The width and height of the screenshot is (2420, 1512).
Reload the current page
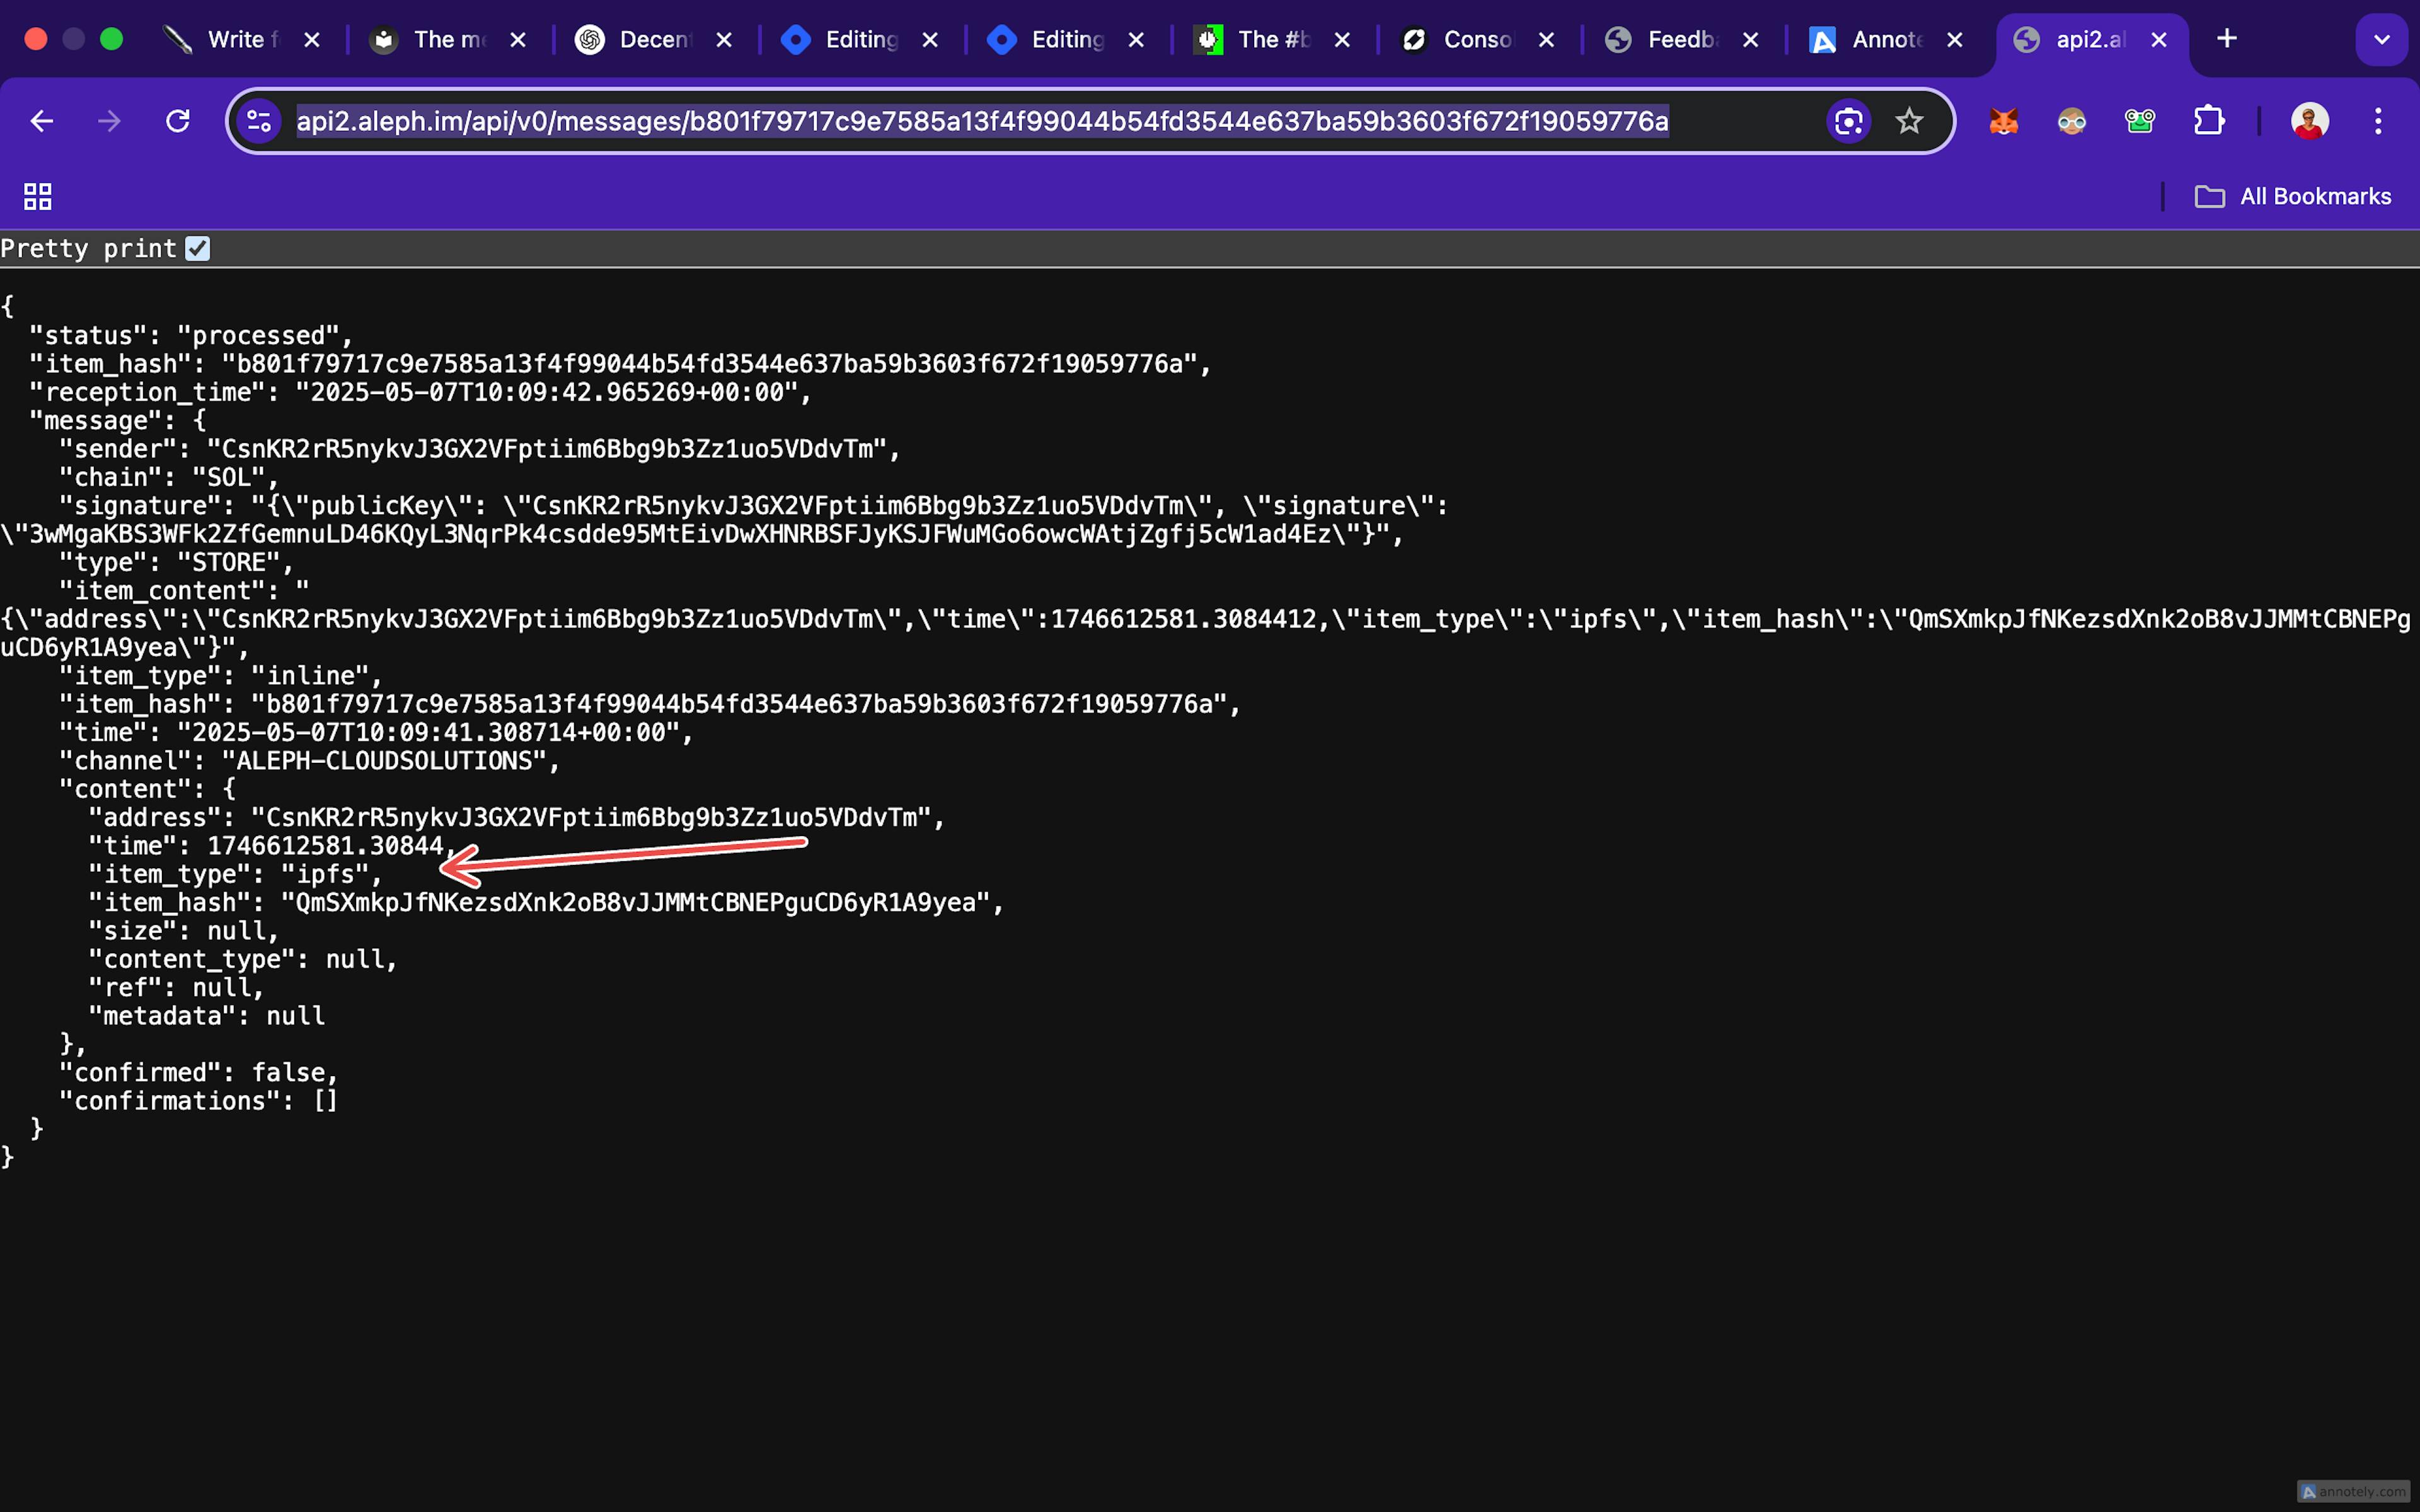[x=178, y=121]
